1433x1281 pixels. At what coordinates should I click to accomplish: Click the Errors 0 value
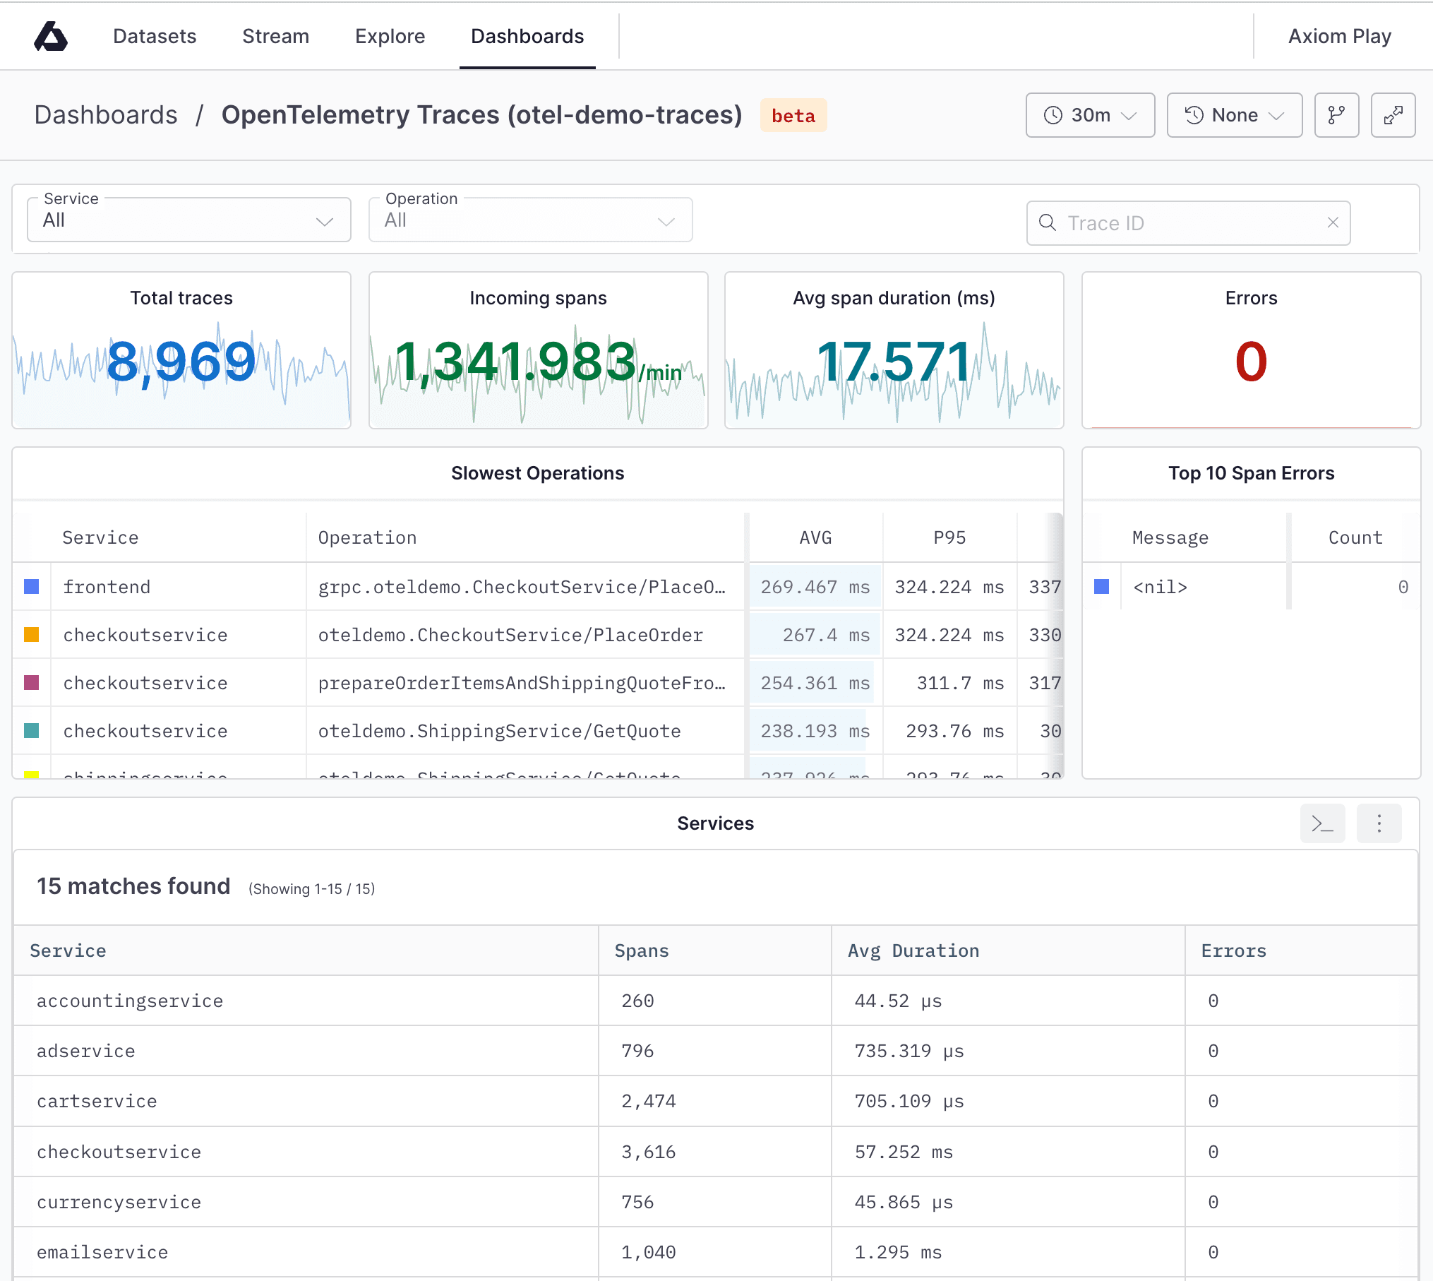coord(1251,361)
